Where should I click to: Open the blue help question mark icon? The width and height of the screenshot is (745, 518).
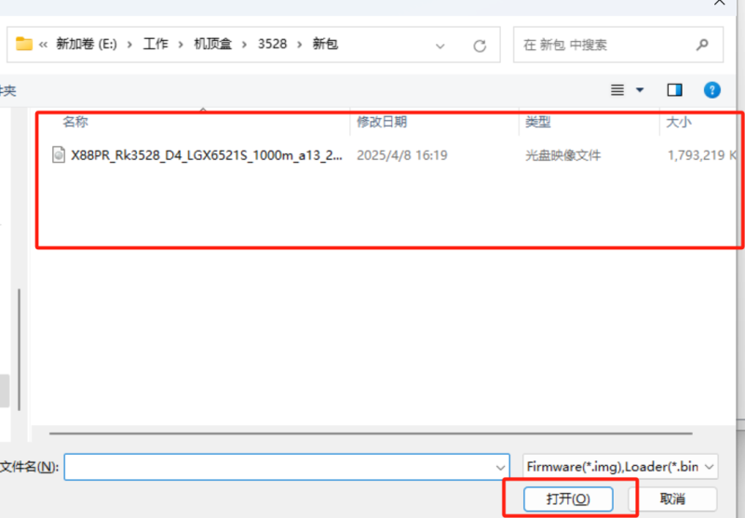[x=711, y=90]
